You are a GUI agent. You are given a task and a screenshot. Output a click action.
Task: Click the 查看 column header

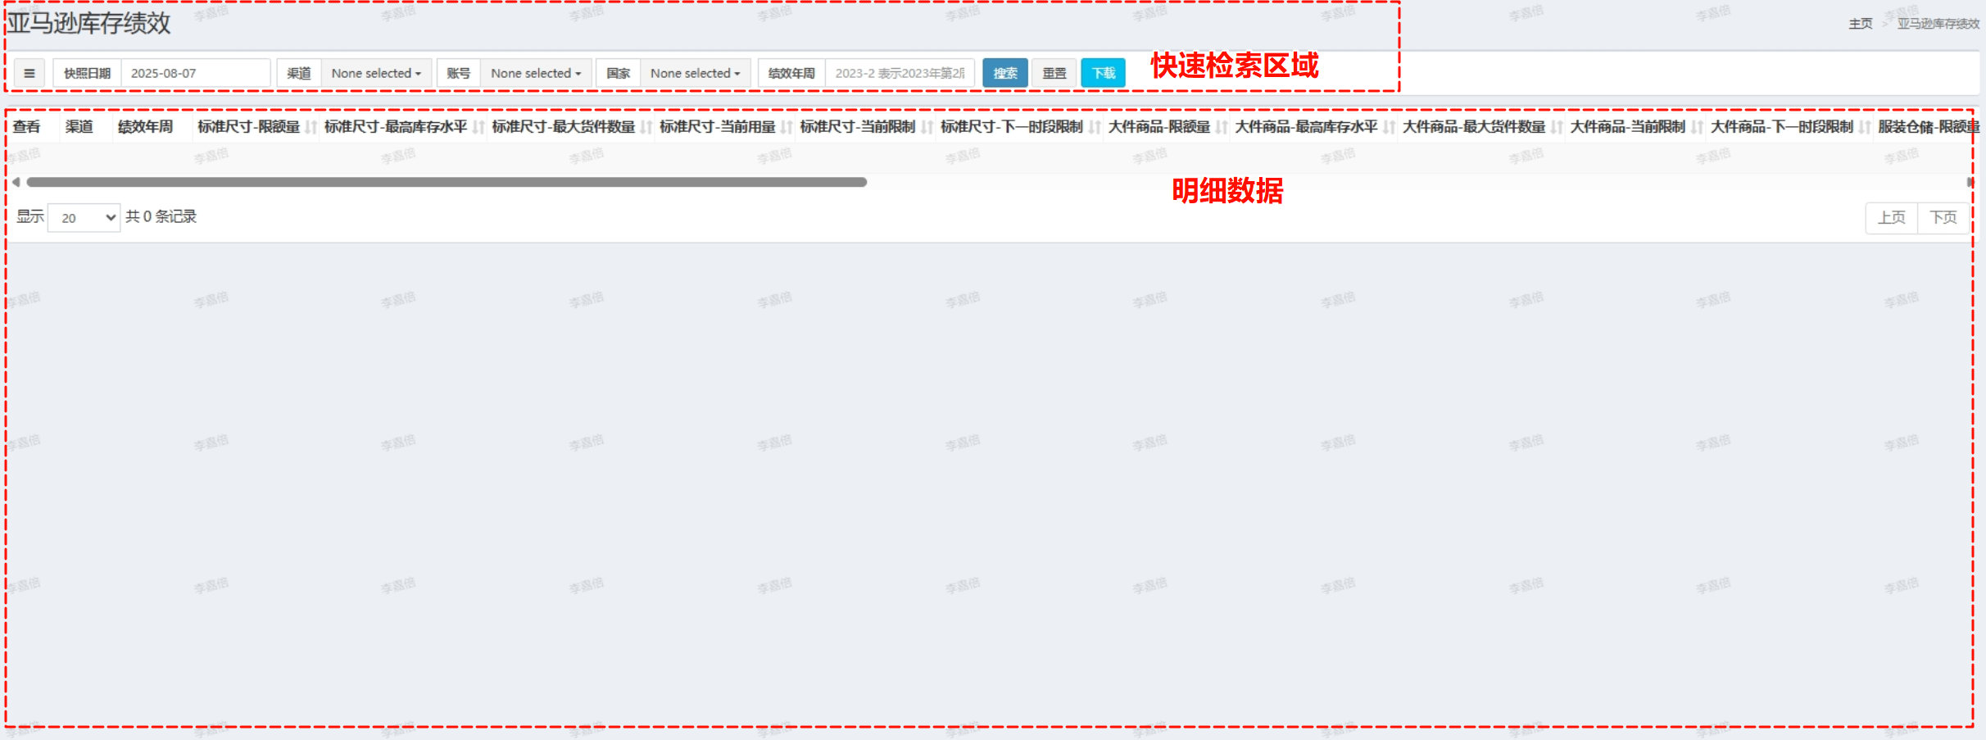[27, 127]
